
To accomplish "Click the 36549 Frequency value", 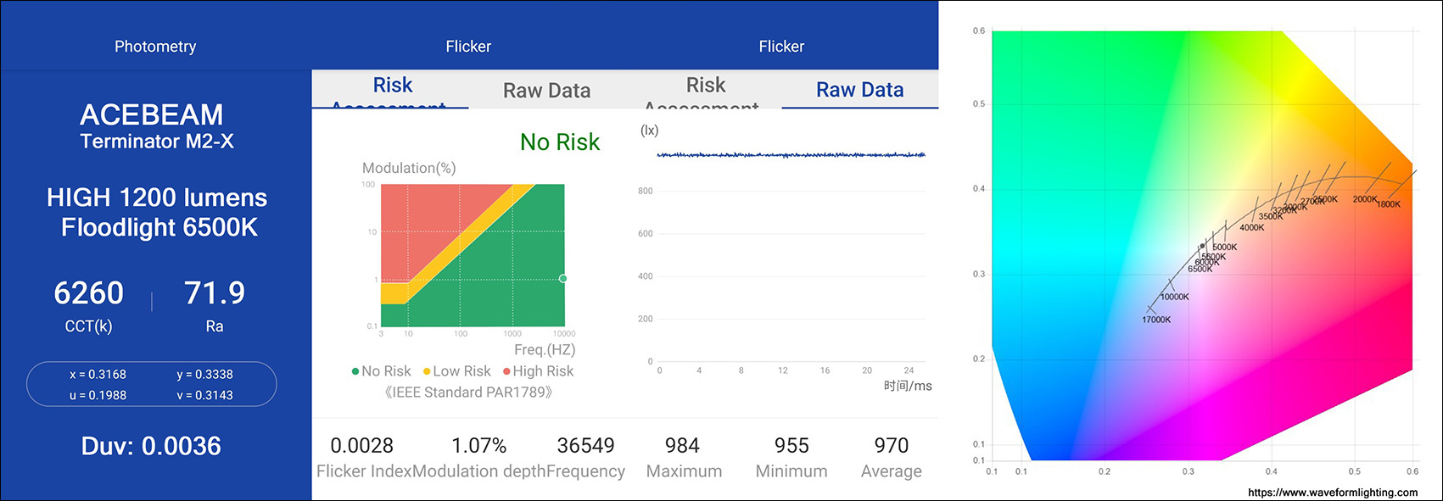I will click(x=585, y=446).
